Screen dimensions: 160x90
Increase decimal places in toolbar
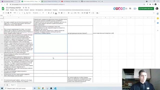coord(27,13)
